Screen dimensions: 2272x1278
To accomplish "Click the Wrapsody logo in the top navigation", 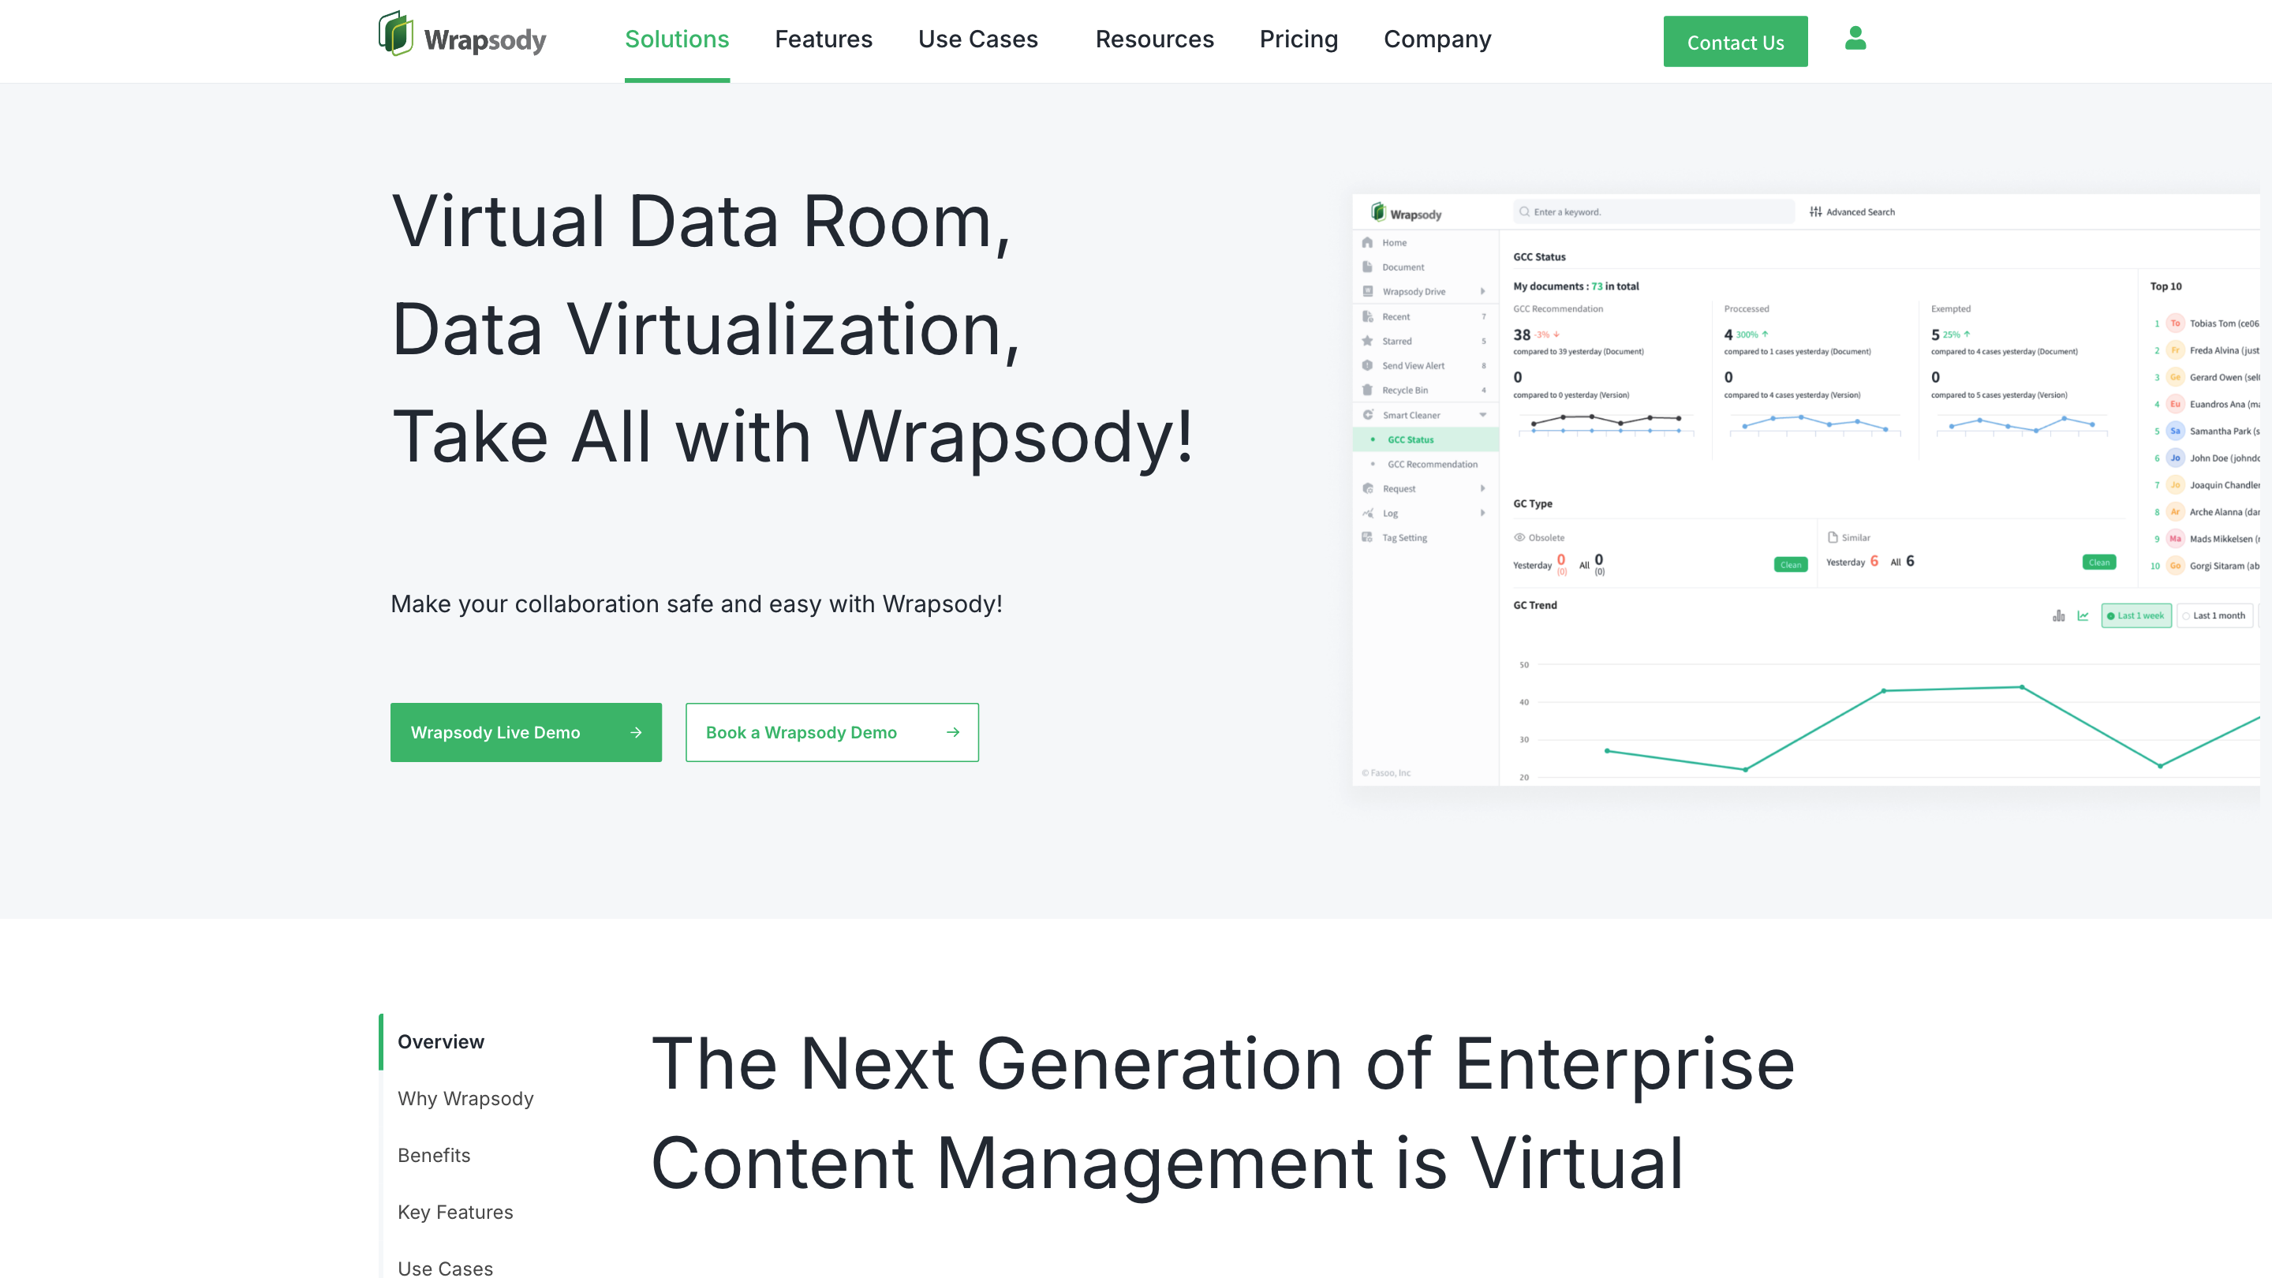I will point(462,37).
